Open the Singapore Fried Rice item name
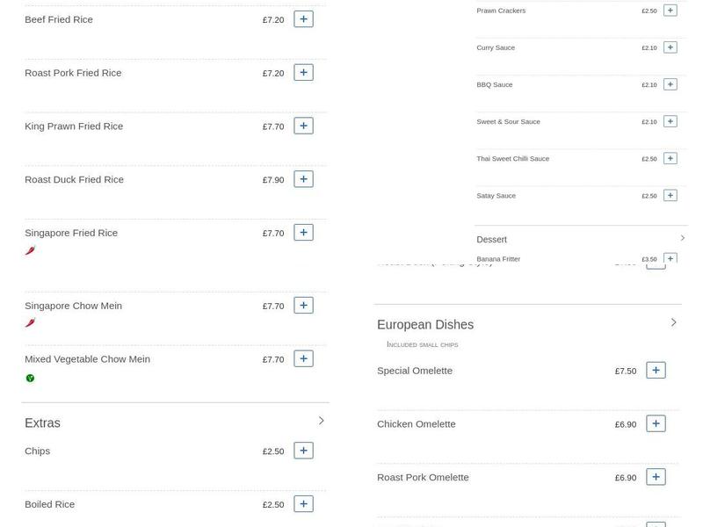This screenshot has width=703, height=527. (71, 233)
